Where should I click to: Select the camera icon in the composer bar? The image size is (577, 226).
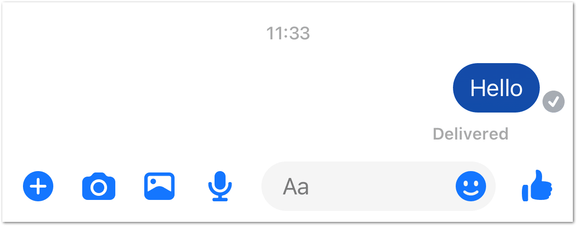pyautogui.click(x=99, y=186)
